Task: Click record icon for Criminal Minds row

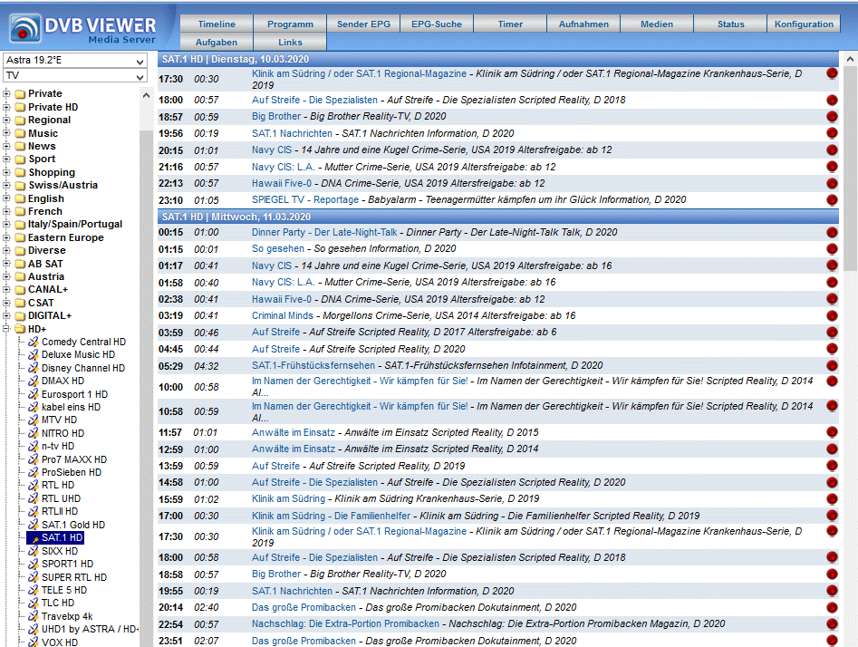Action: click(832, 316)
